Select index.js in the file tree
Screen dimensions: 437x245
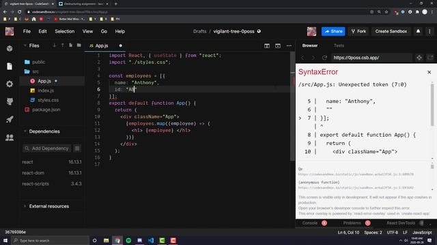point(46,91)
